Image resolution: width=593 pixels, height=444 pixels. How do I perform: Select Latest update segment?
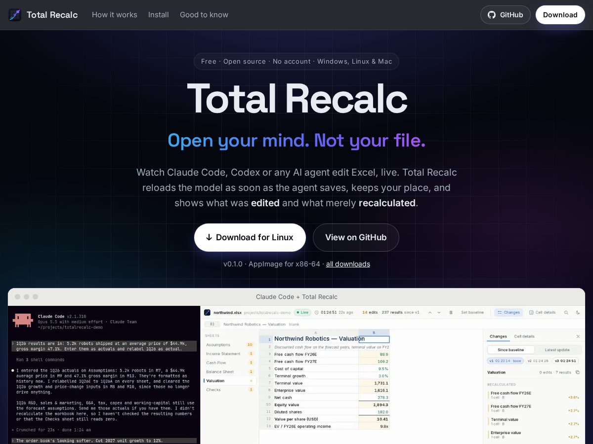tap(557, 350)
